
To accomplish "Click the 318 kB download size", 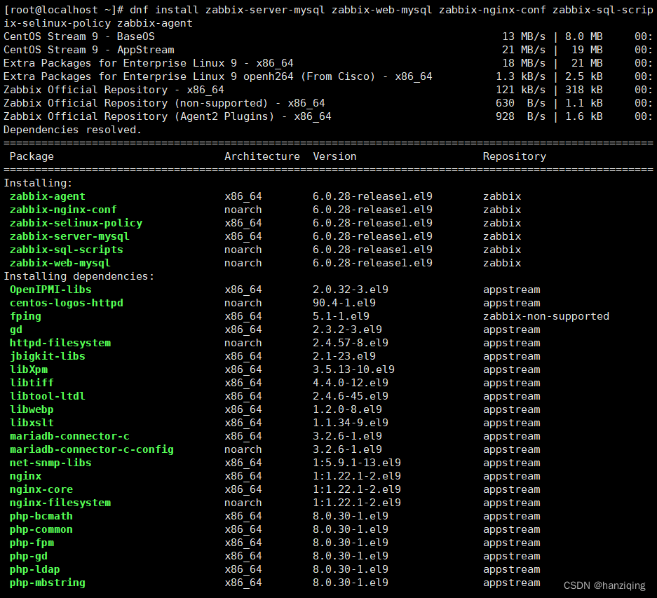I will 584,90.
